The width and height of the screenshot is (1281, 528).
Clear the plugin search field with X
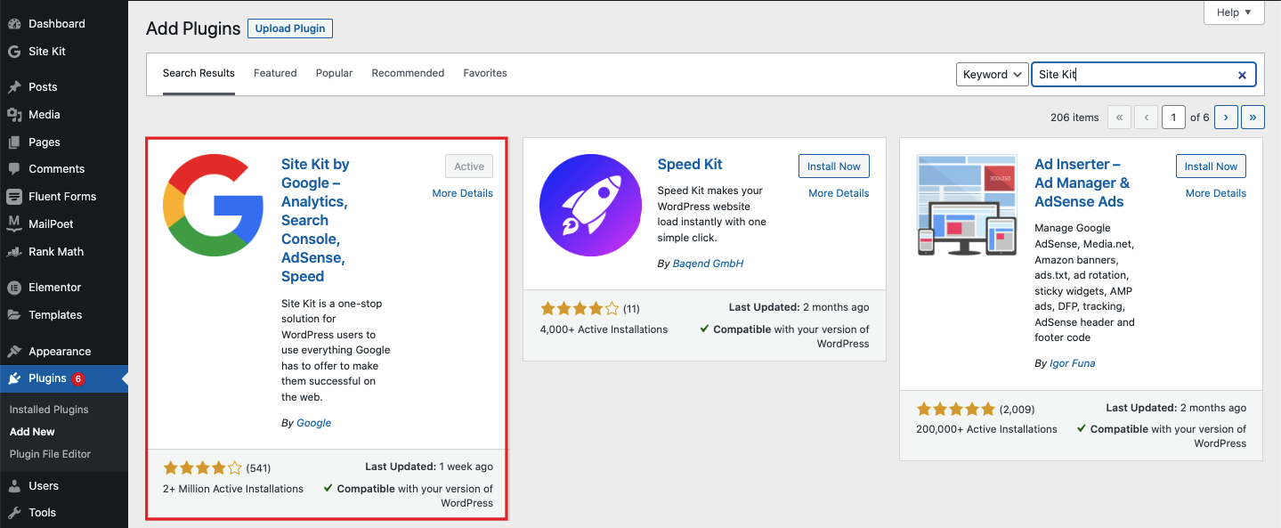1242,75
